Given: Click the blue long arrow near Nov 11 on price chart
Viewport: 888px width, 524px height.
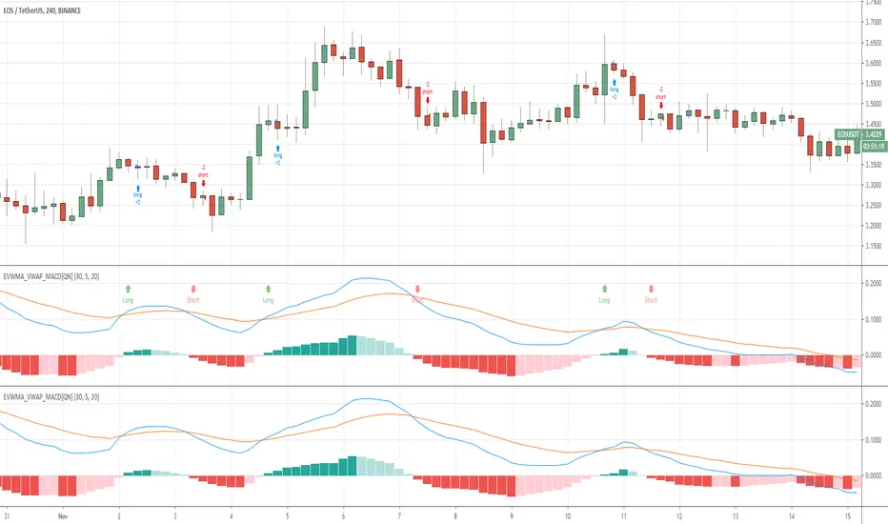Looking at the screenshot, I should tap(615, 83).
